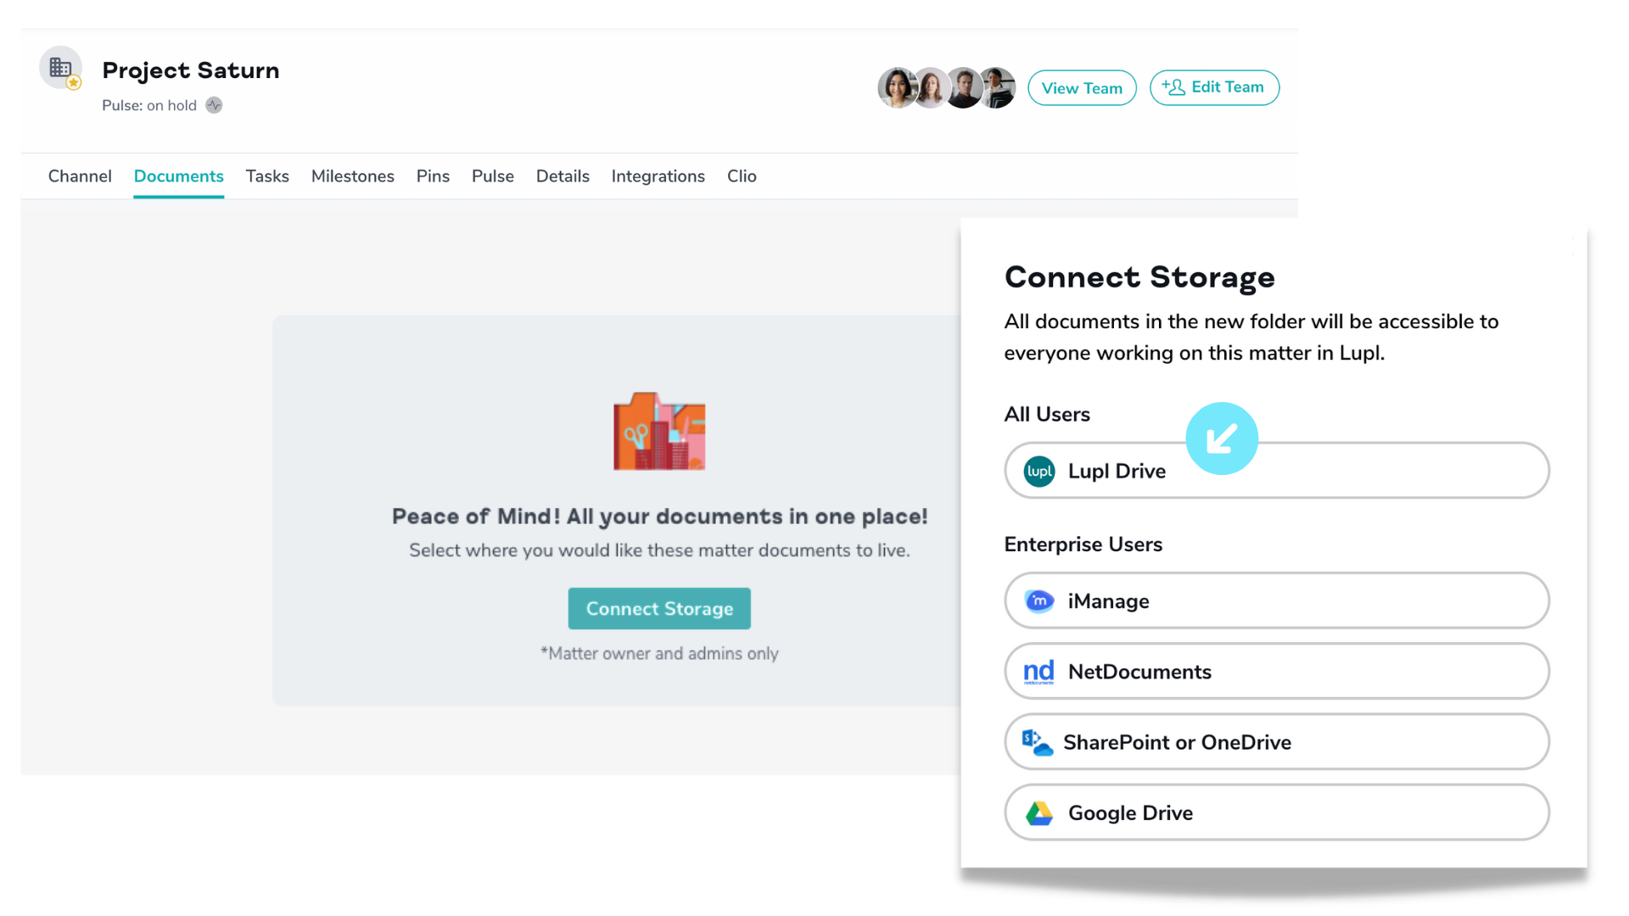1629x916 pixels.
Task: Select the Clio tab
Action: (742, 176)
